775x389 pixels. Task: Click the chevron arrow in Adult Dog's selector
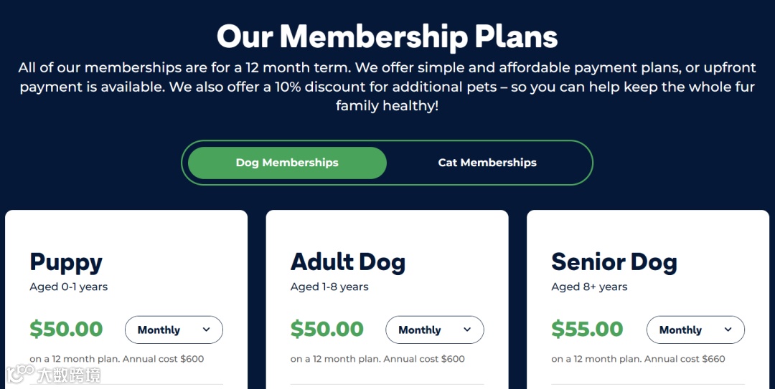467,330
